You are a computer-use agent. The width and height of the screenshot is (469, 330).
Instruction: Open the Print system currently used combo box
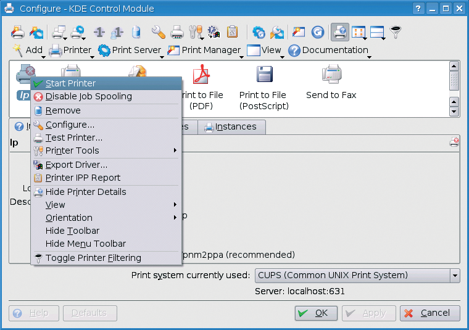[x=357, y=275]
